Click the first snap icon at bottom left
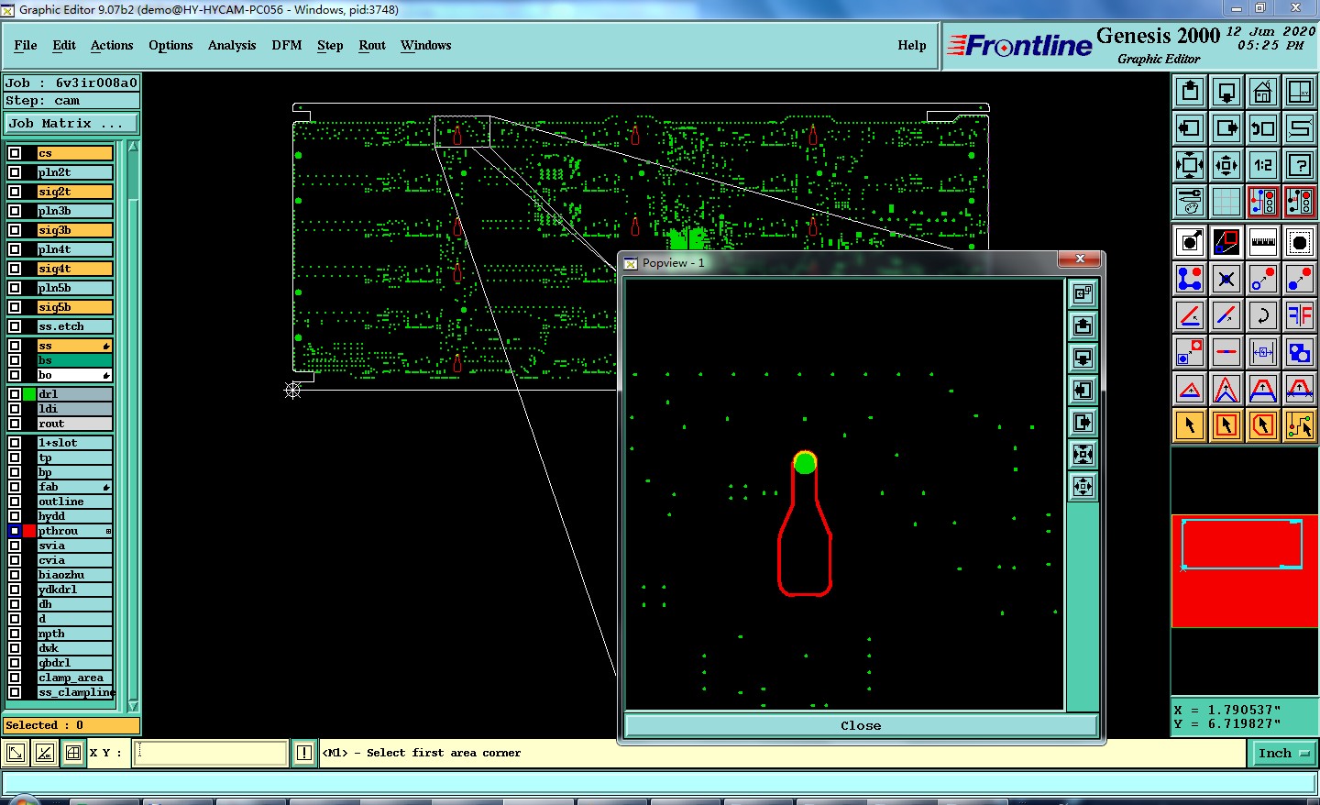 [16, 753]
